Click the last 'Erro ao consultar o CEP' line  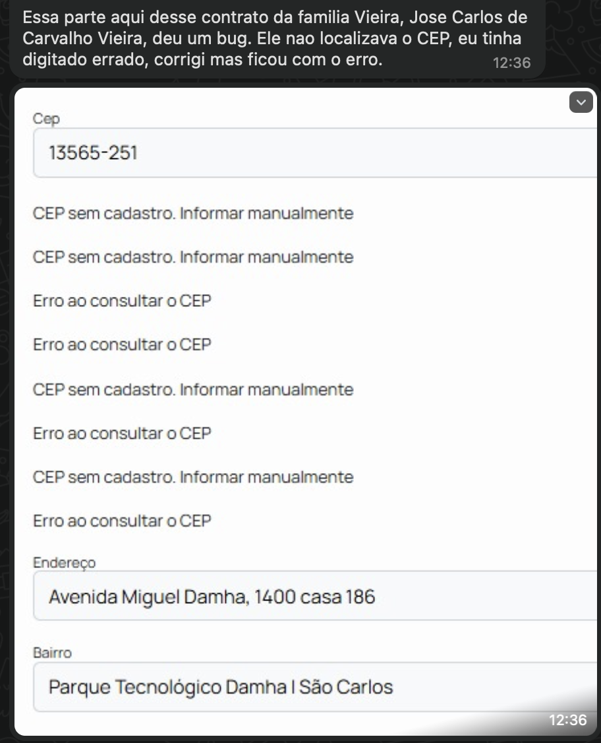[x=123, y=521]
